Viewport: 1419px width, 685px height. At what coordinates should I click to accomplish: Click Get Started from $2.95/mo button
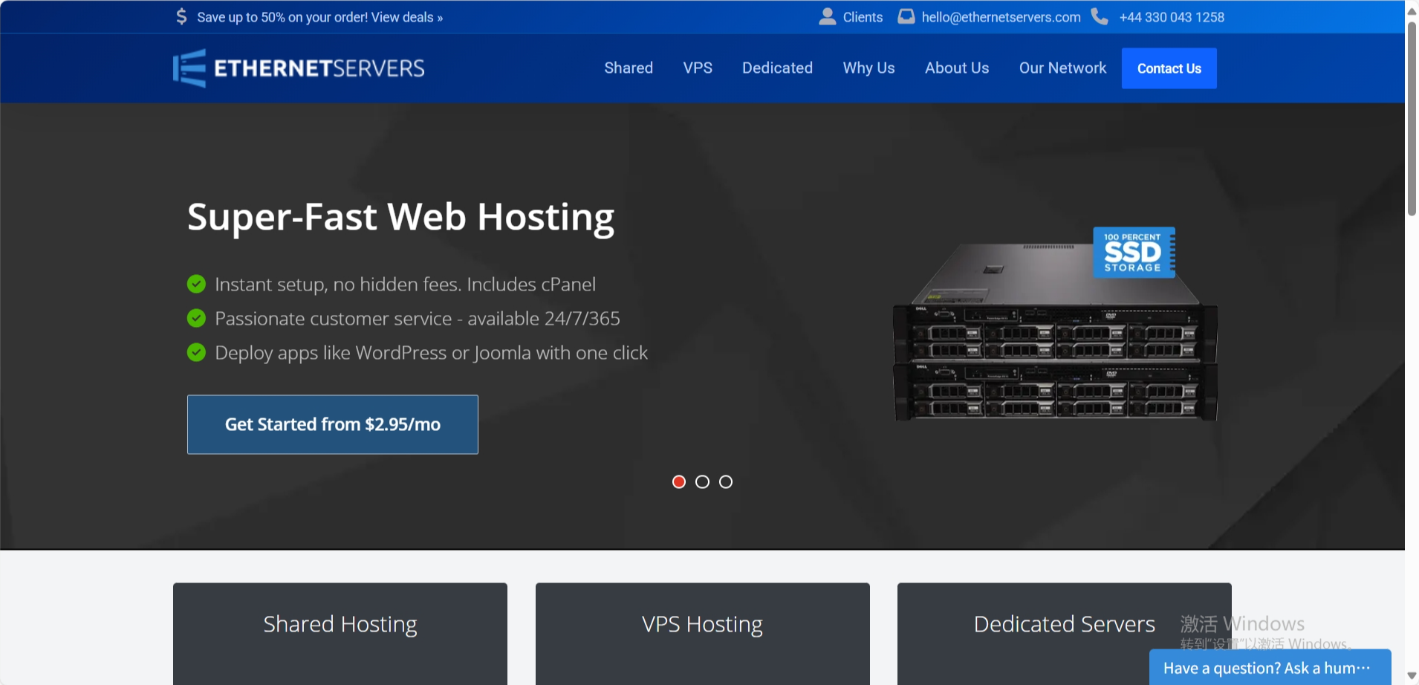(332, 424)
